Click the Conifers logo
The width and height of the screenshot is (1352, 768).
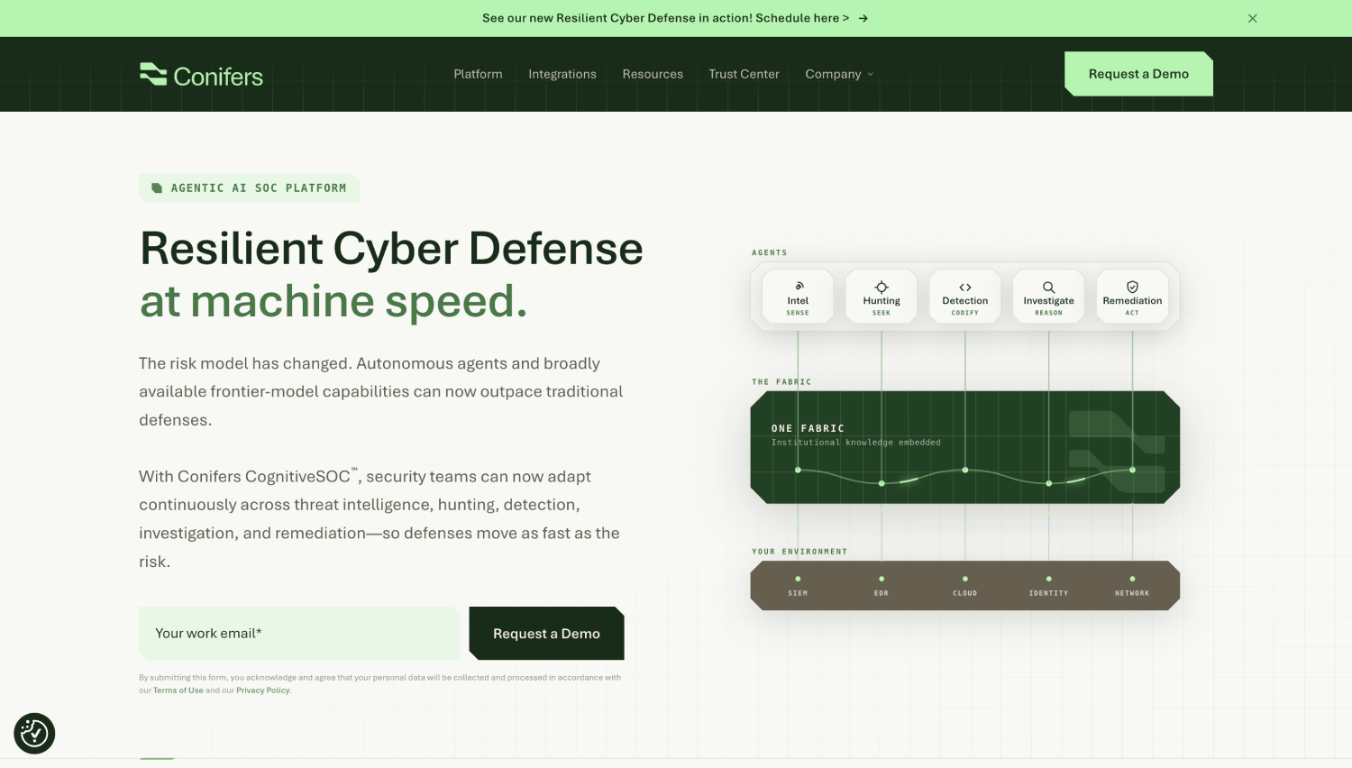coord(201,75)
